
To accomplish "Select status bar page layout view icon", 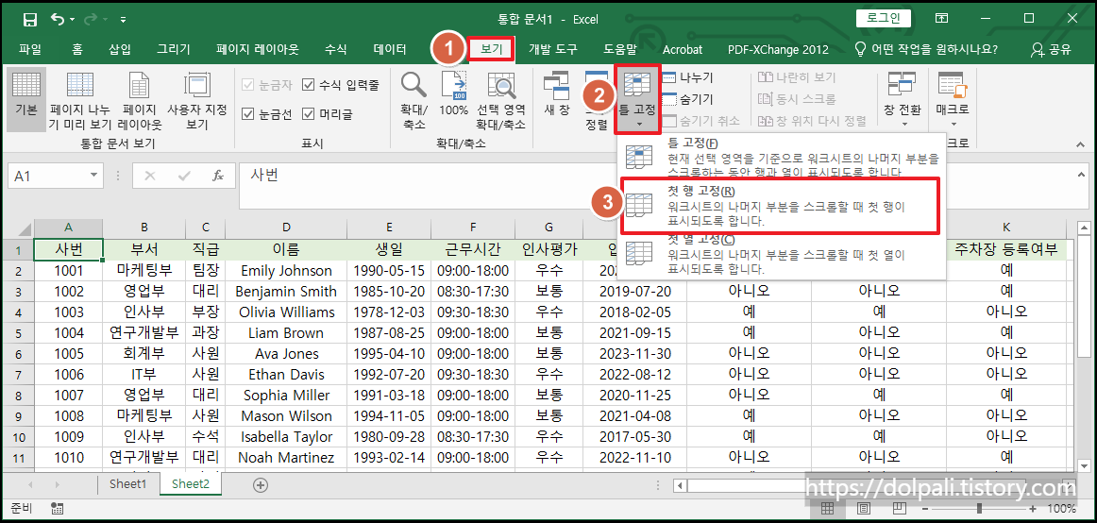I will tap(863, 508).
